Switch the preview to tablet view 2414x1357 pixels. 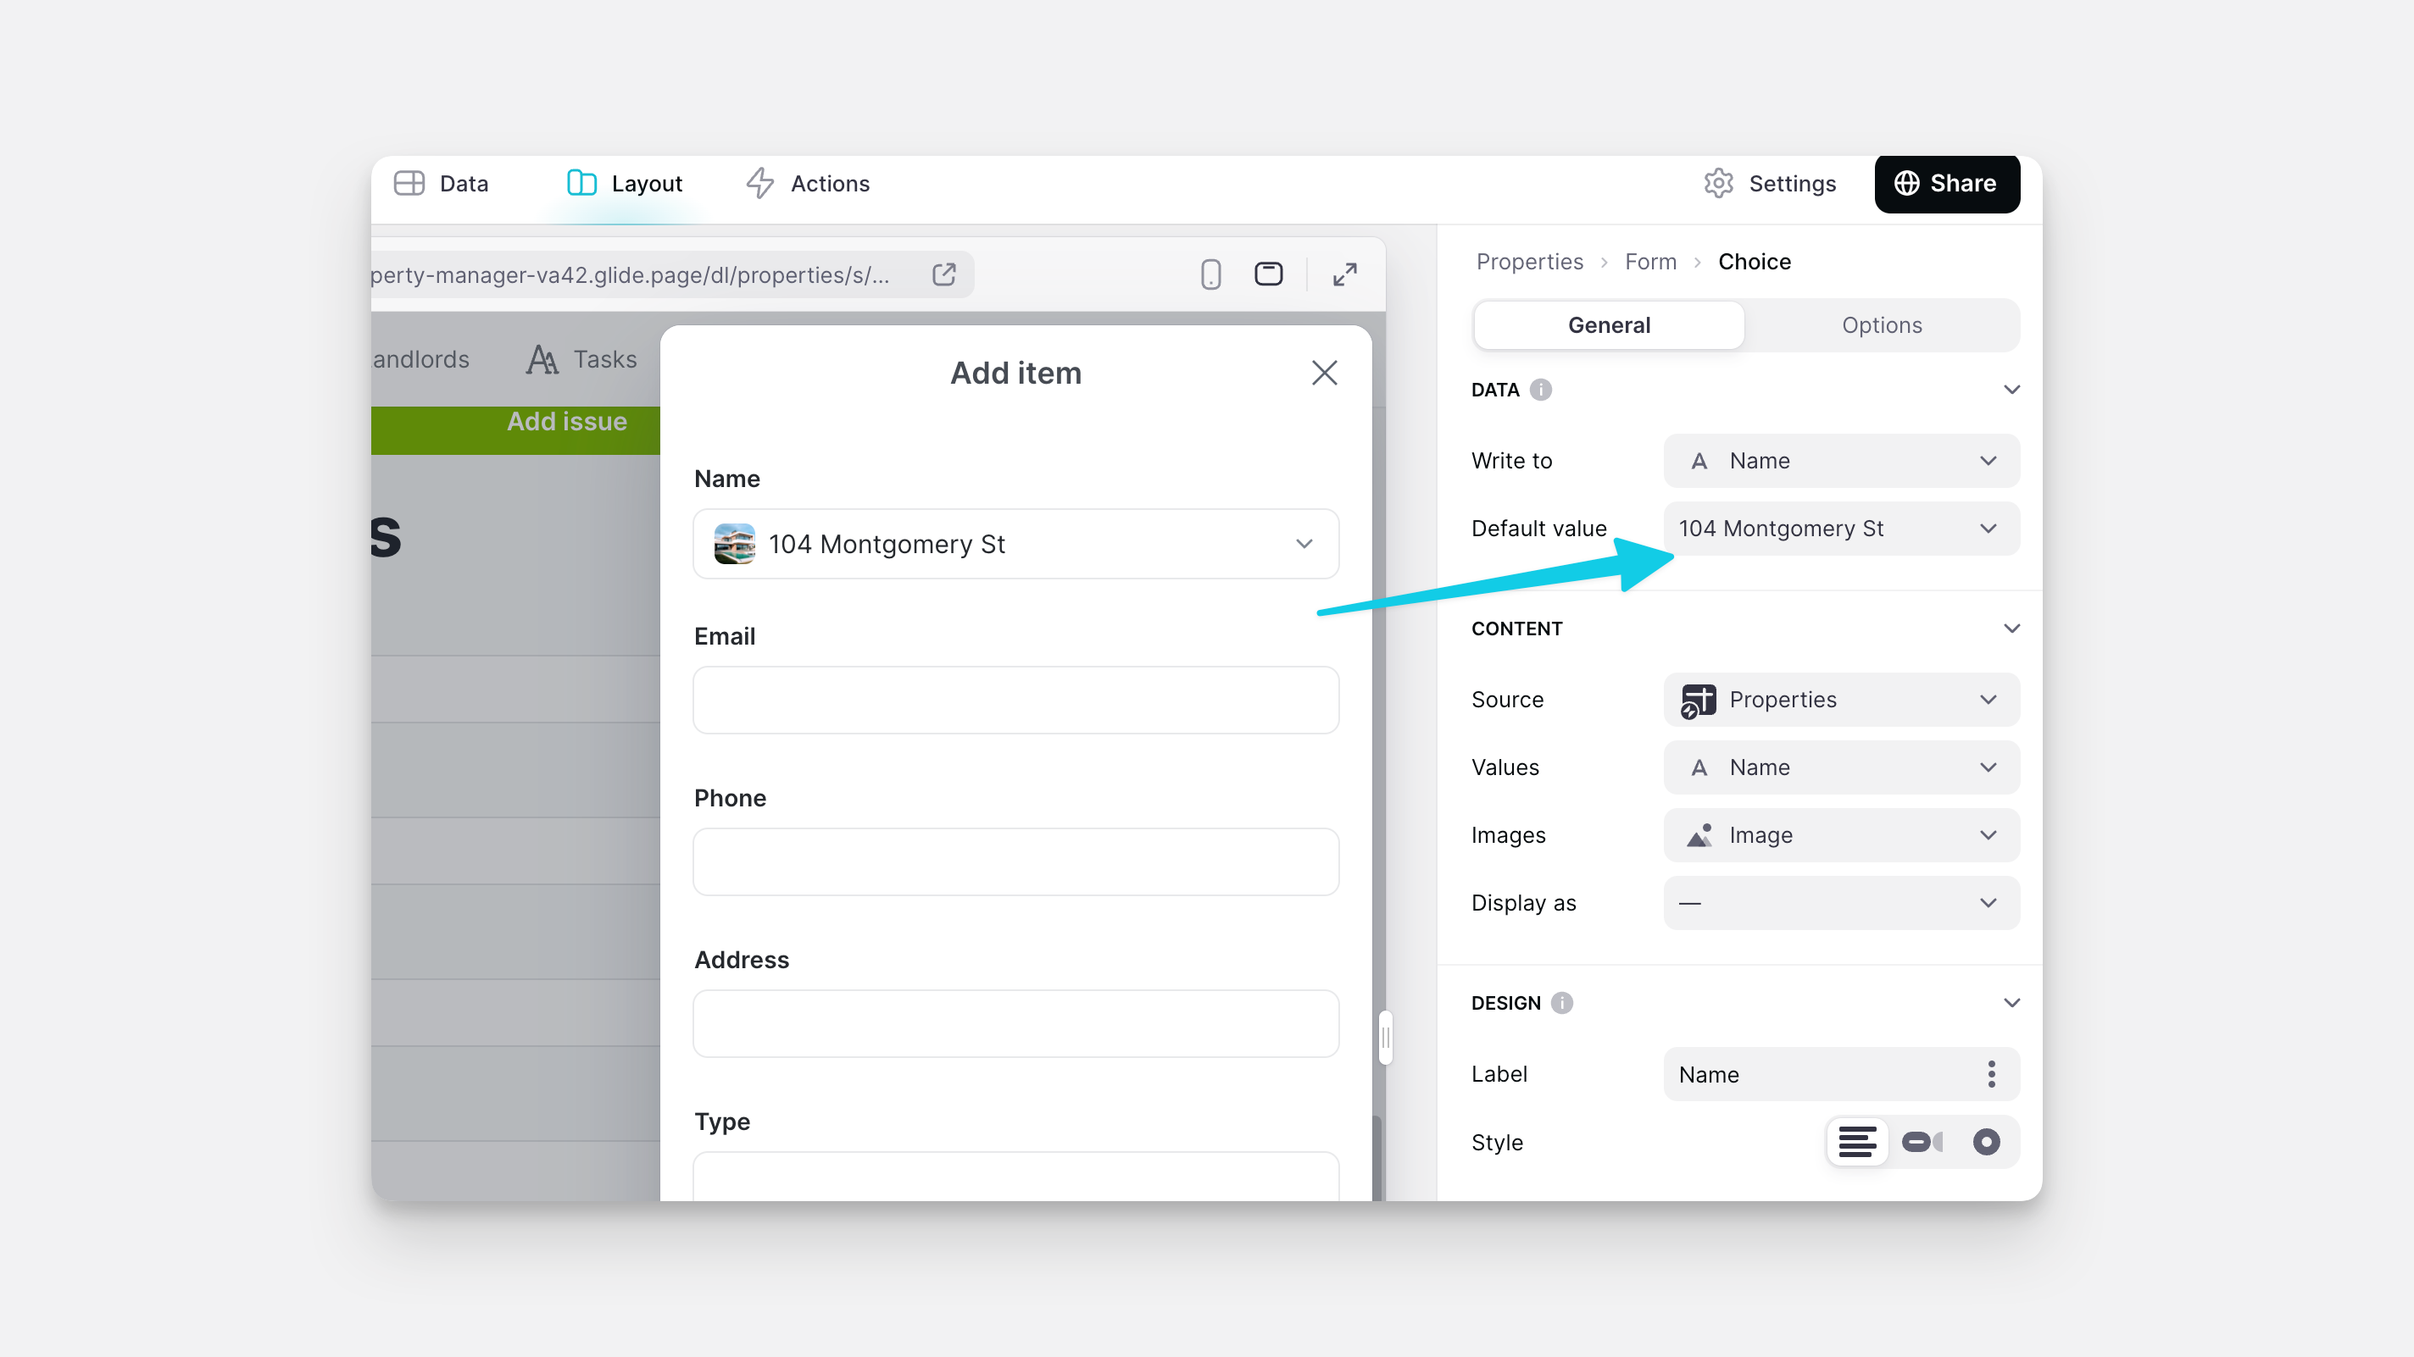click(1269, 274)
